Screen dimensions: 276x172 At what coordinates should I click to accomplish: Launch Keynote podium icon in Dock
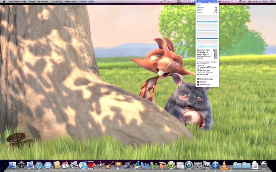[118, 165]
